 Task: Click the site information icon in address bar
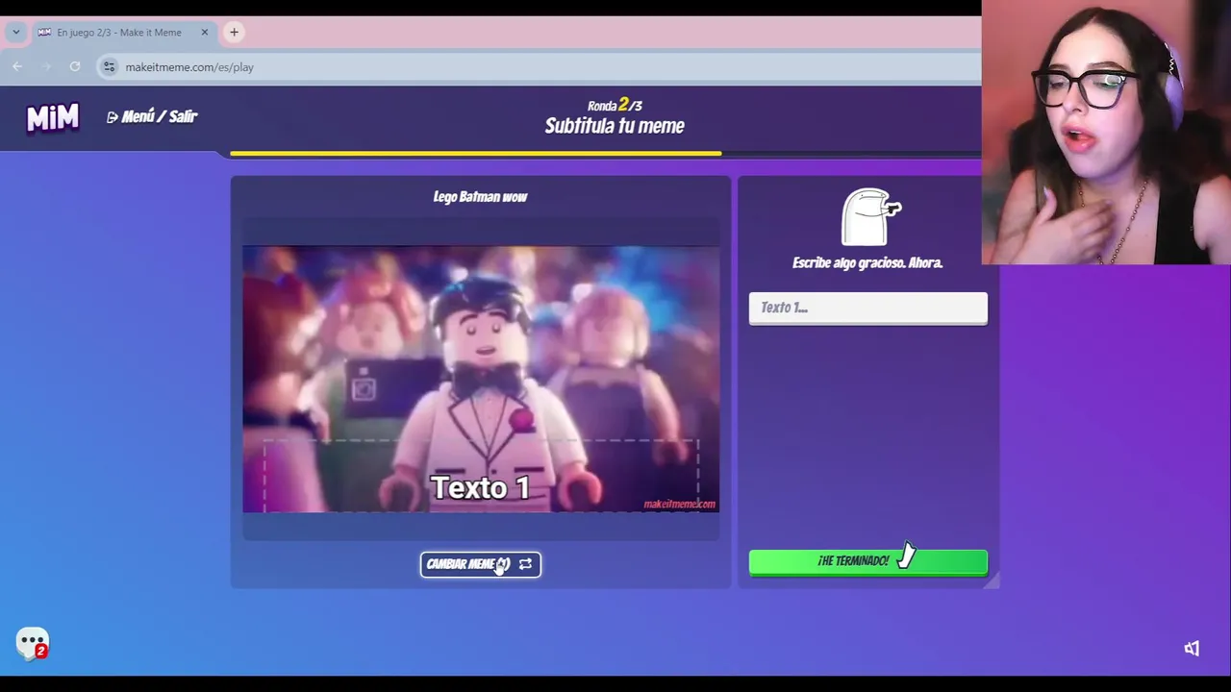point(109,67)
